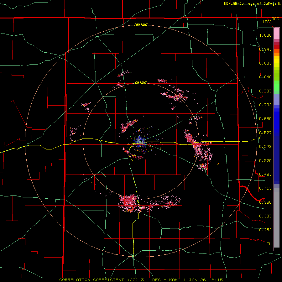Image resolution: width=282 pixels, height=282 pixels.
Task: Click the 0.573 color scale value
Action: (265, 146)
